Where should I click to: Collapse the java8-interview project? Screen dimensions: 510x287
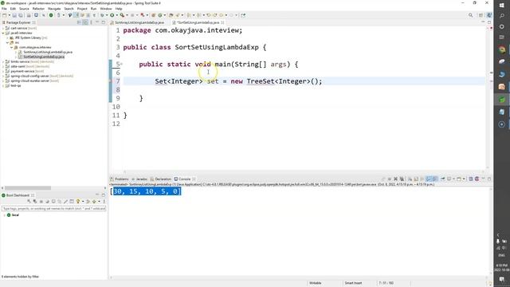pos(3,33)
